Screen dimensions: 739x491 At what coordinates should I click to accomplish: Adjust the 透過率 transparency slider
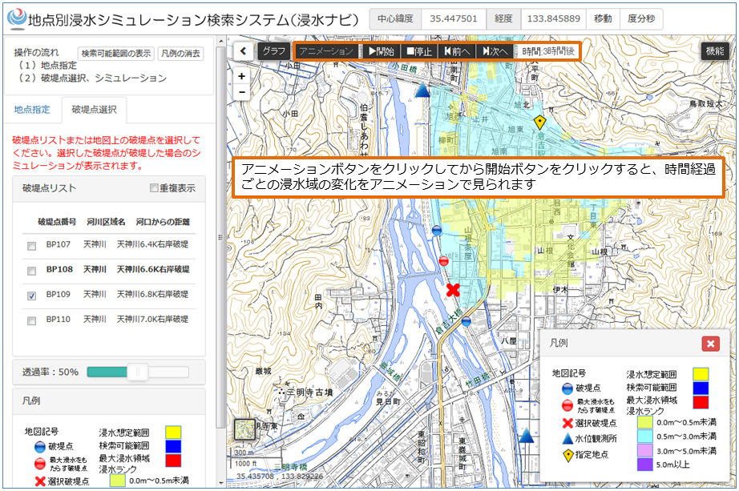(139, 372)
